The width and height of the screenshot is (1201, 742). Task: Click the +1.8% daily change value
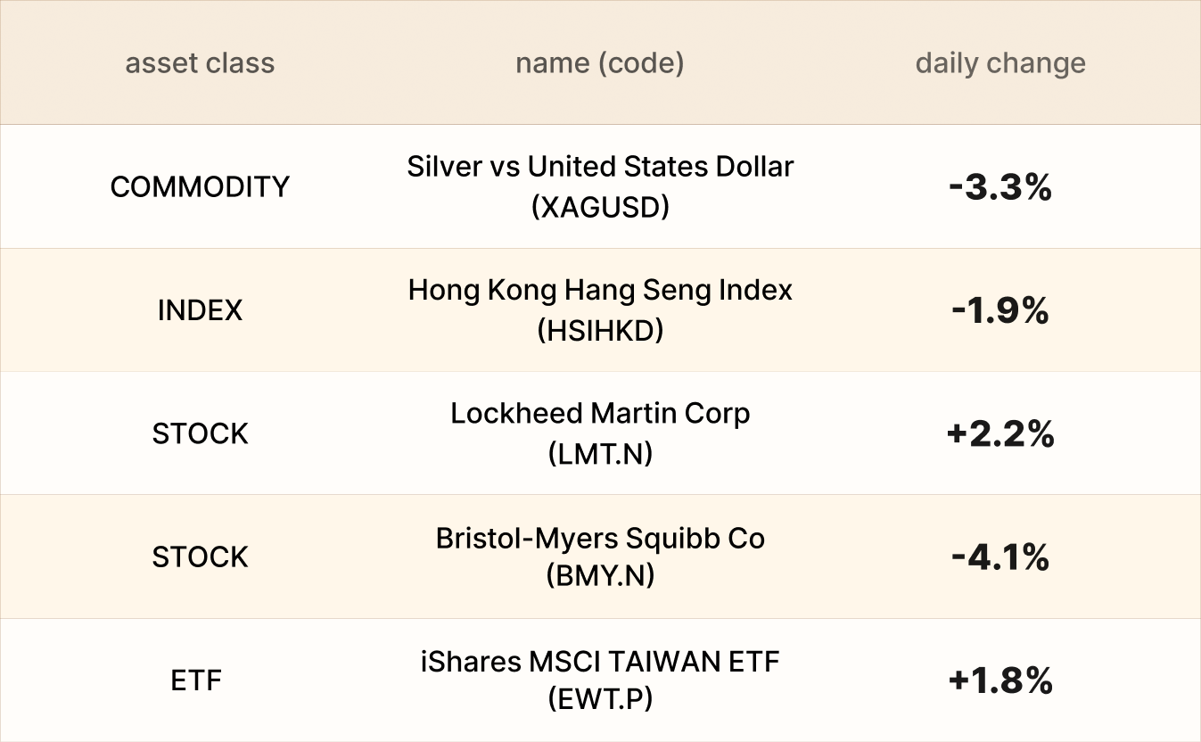[1000, 680]
